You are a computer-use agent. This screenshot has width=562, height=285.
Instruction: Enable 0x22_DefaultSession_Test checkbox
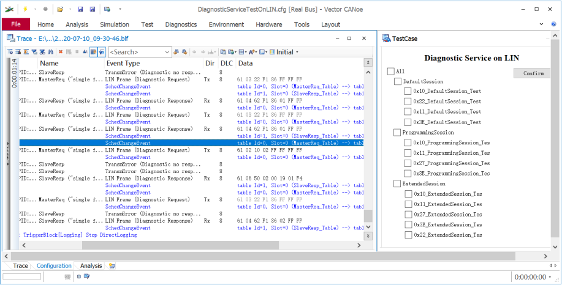408,101
